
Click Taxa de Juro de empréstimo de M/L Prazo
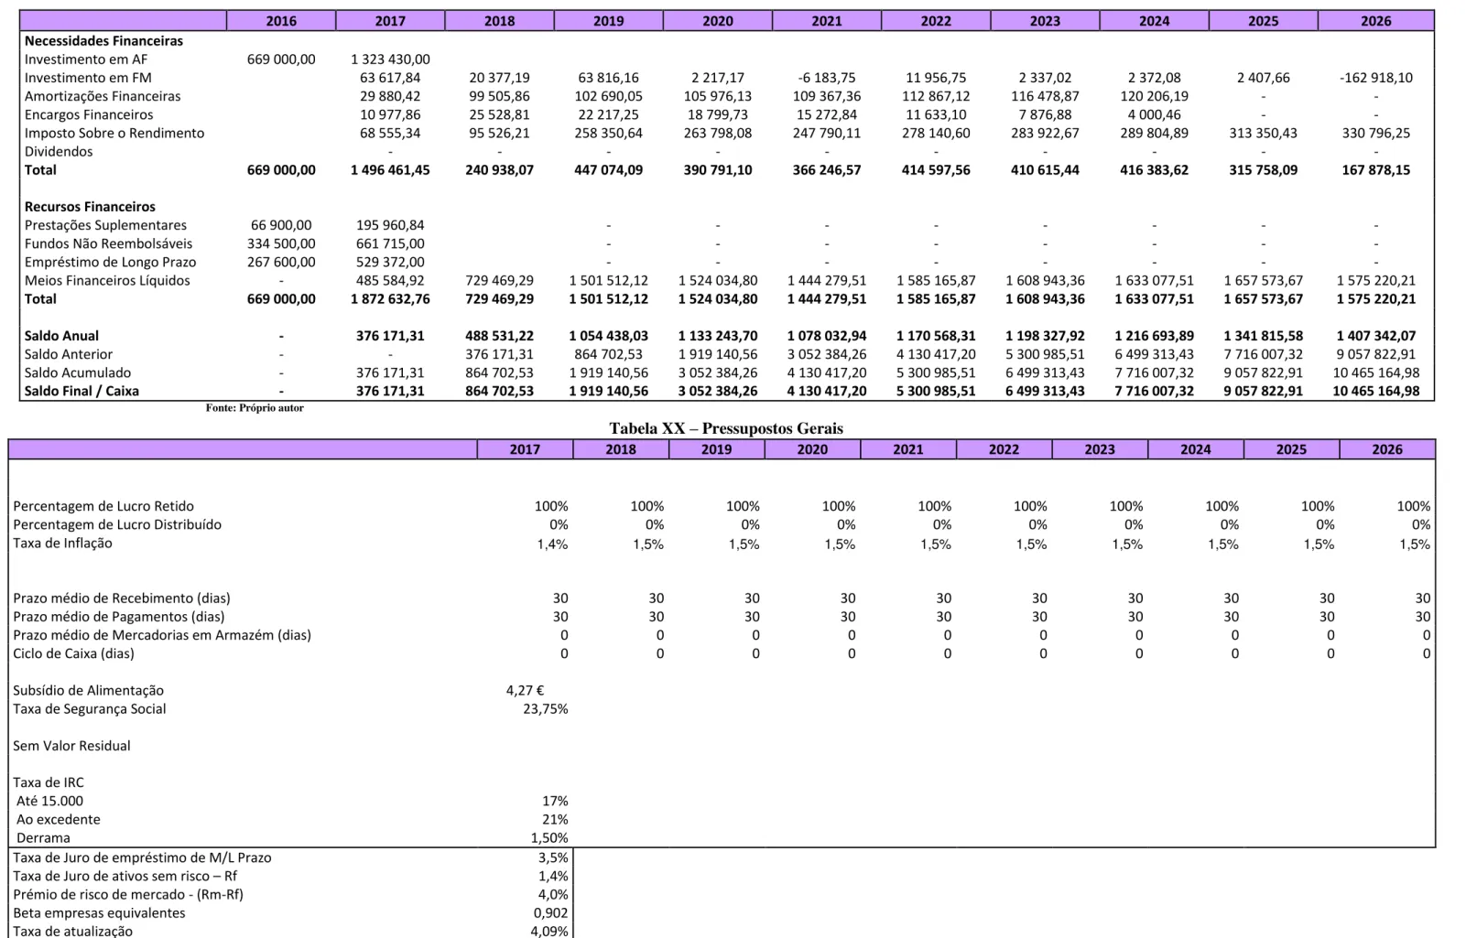(x=142, y=857)
